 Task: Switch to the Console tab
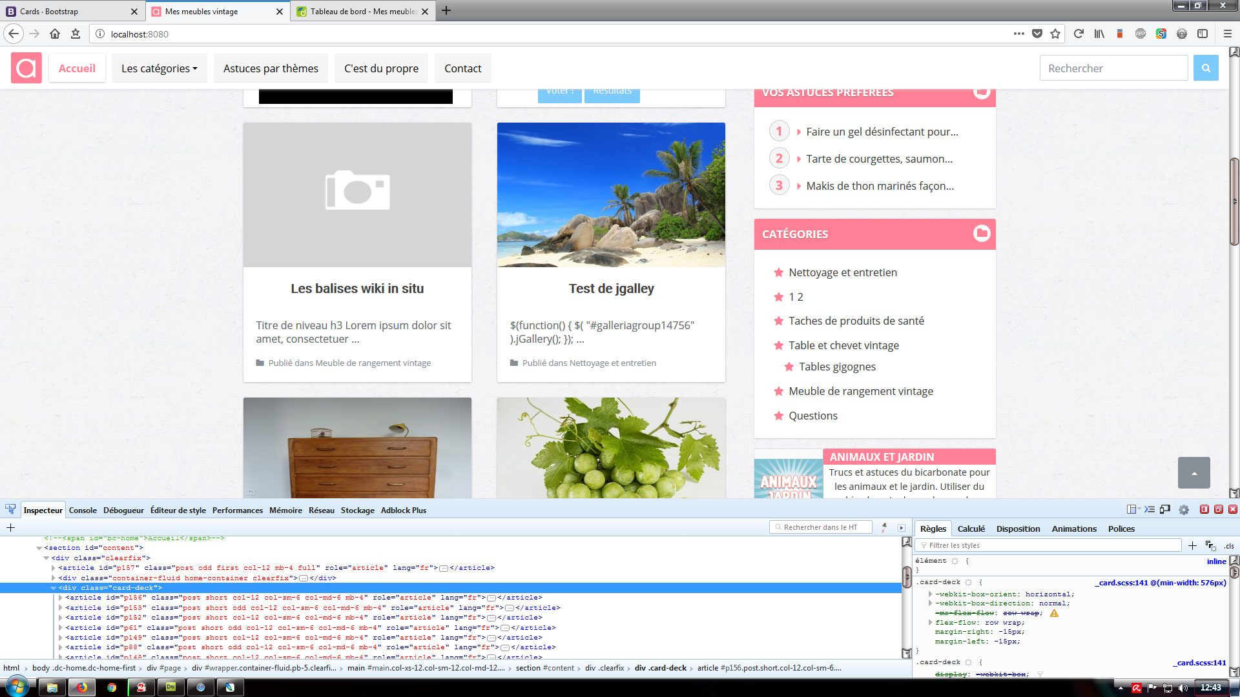(x=83, y=510)
